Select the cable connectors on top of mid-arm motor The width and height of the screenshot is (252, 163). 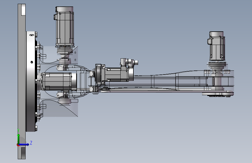129,62
